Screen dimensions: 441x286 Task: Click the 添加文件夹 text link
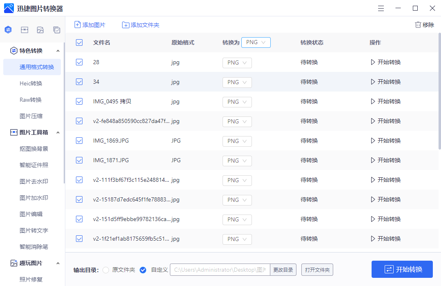[145, 25]
